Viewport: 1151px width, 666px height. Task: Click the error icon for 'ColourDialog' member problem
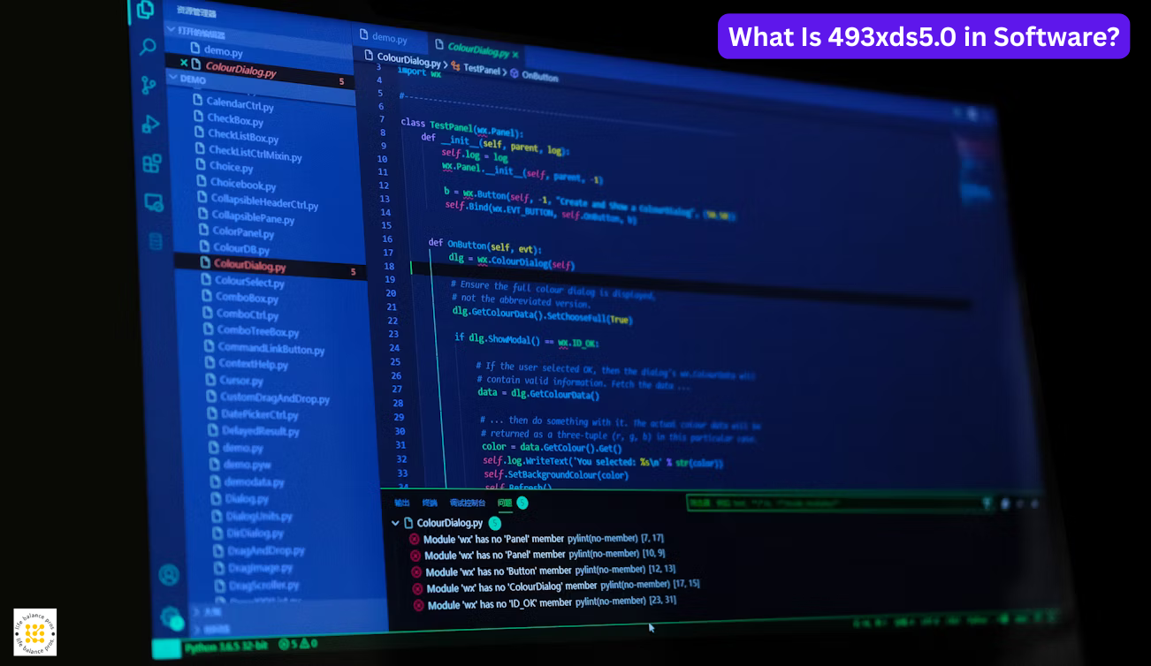click(417, 588)
